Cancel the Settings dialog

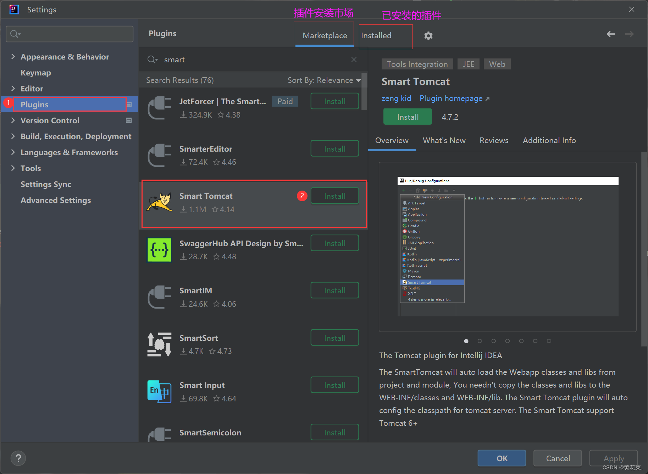558,458
